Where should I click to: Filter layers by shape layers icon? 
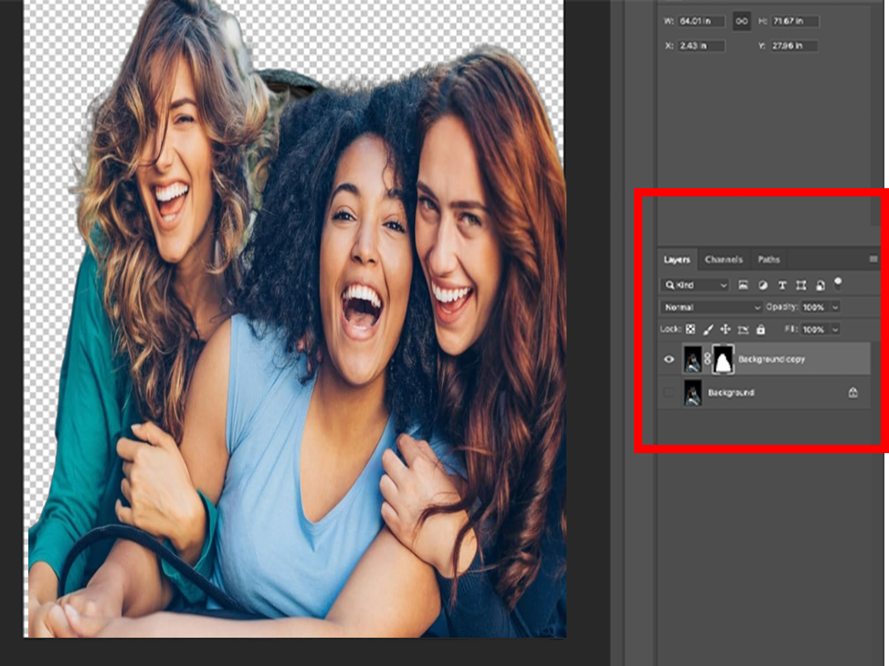click(800, 285)
